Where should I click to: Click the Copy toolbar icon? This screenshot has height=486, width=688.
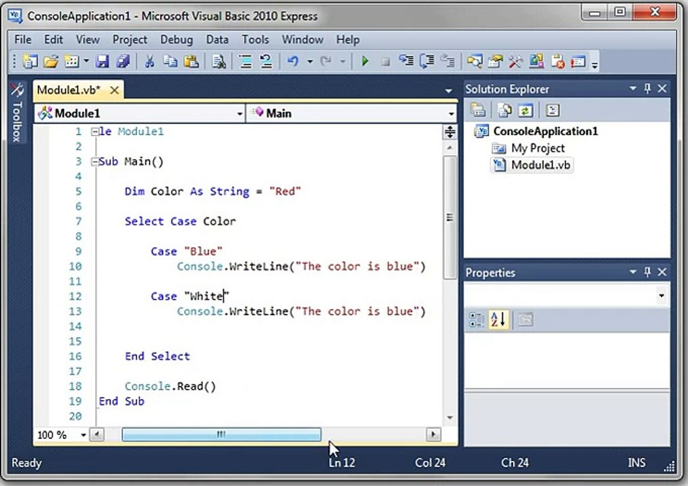tap(170, 61)
